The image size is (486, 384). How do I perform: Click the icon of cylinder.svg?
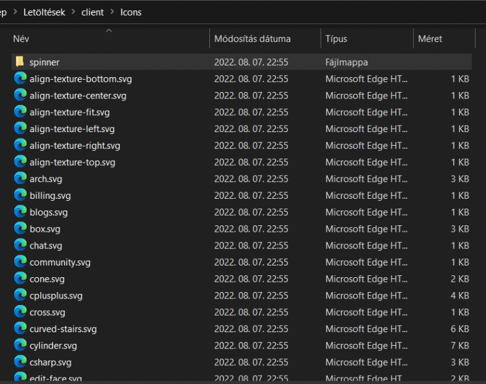pos(20,346)
